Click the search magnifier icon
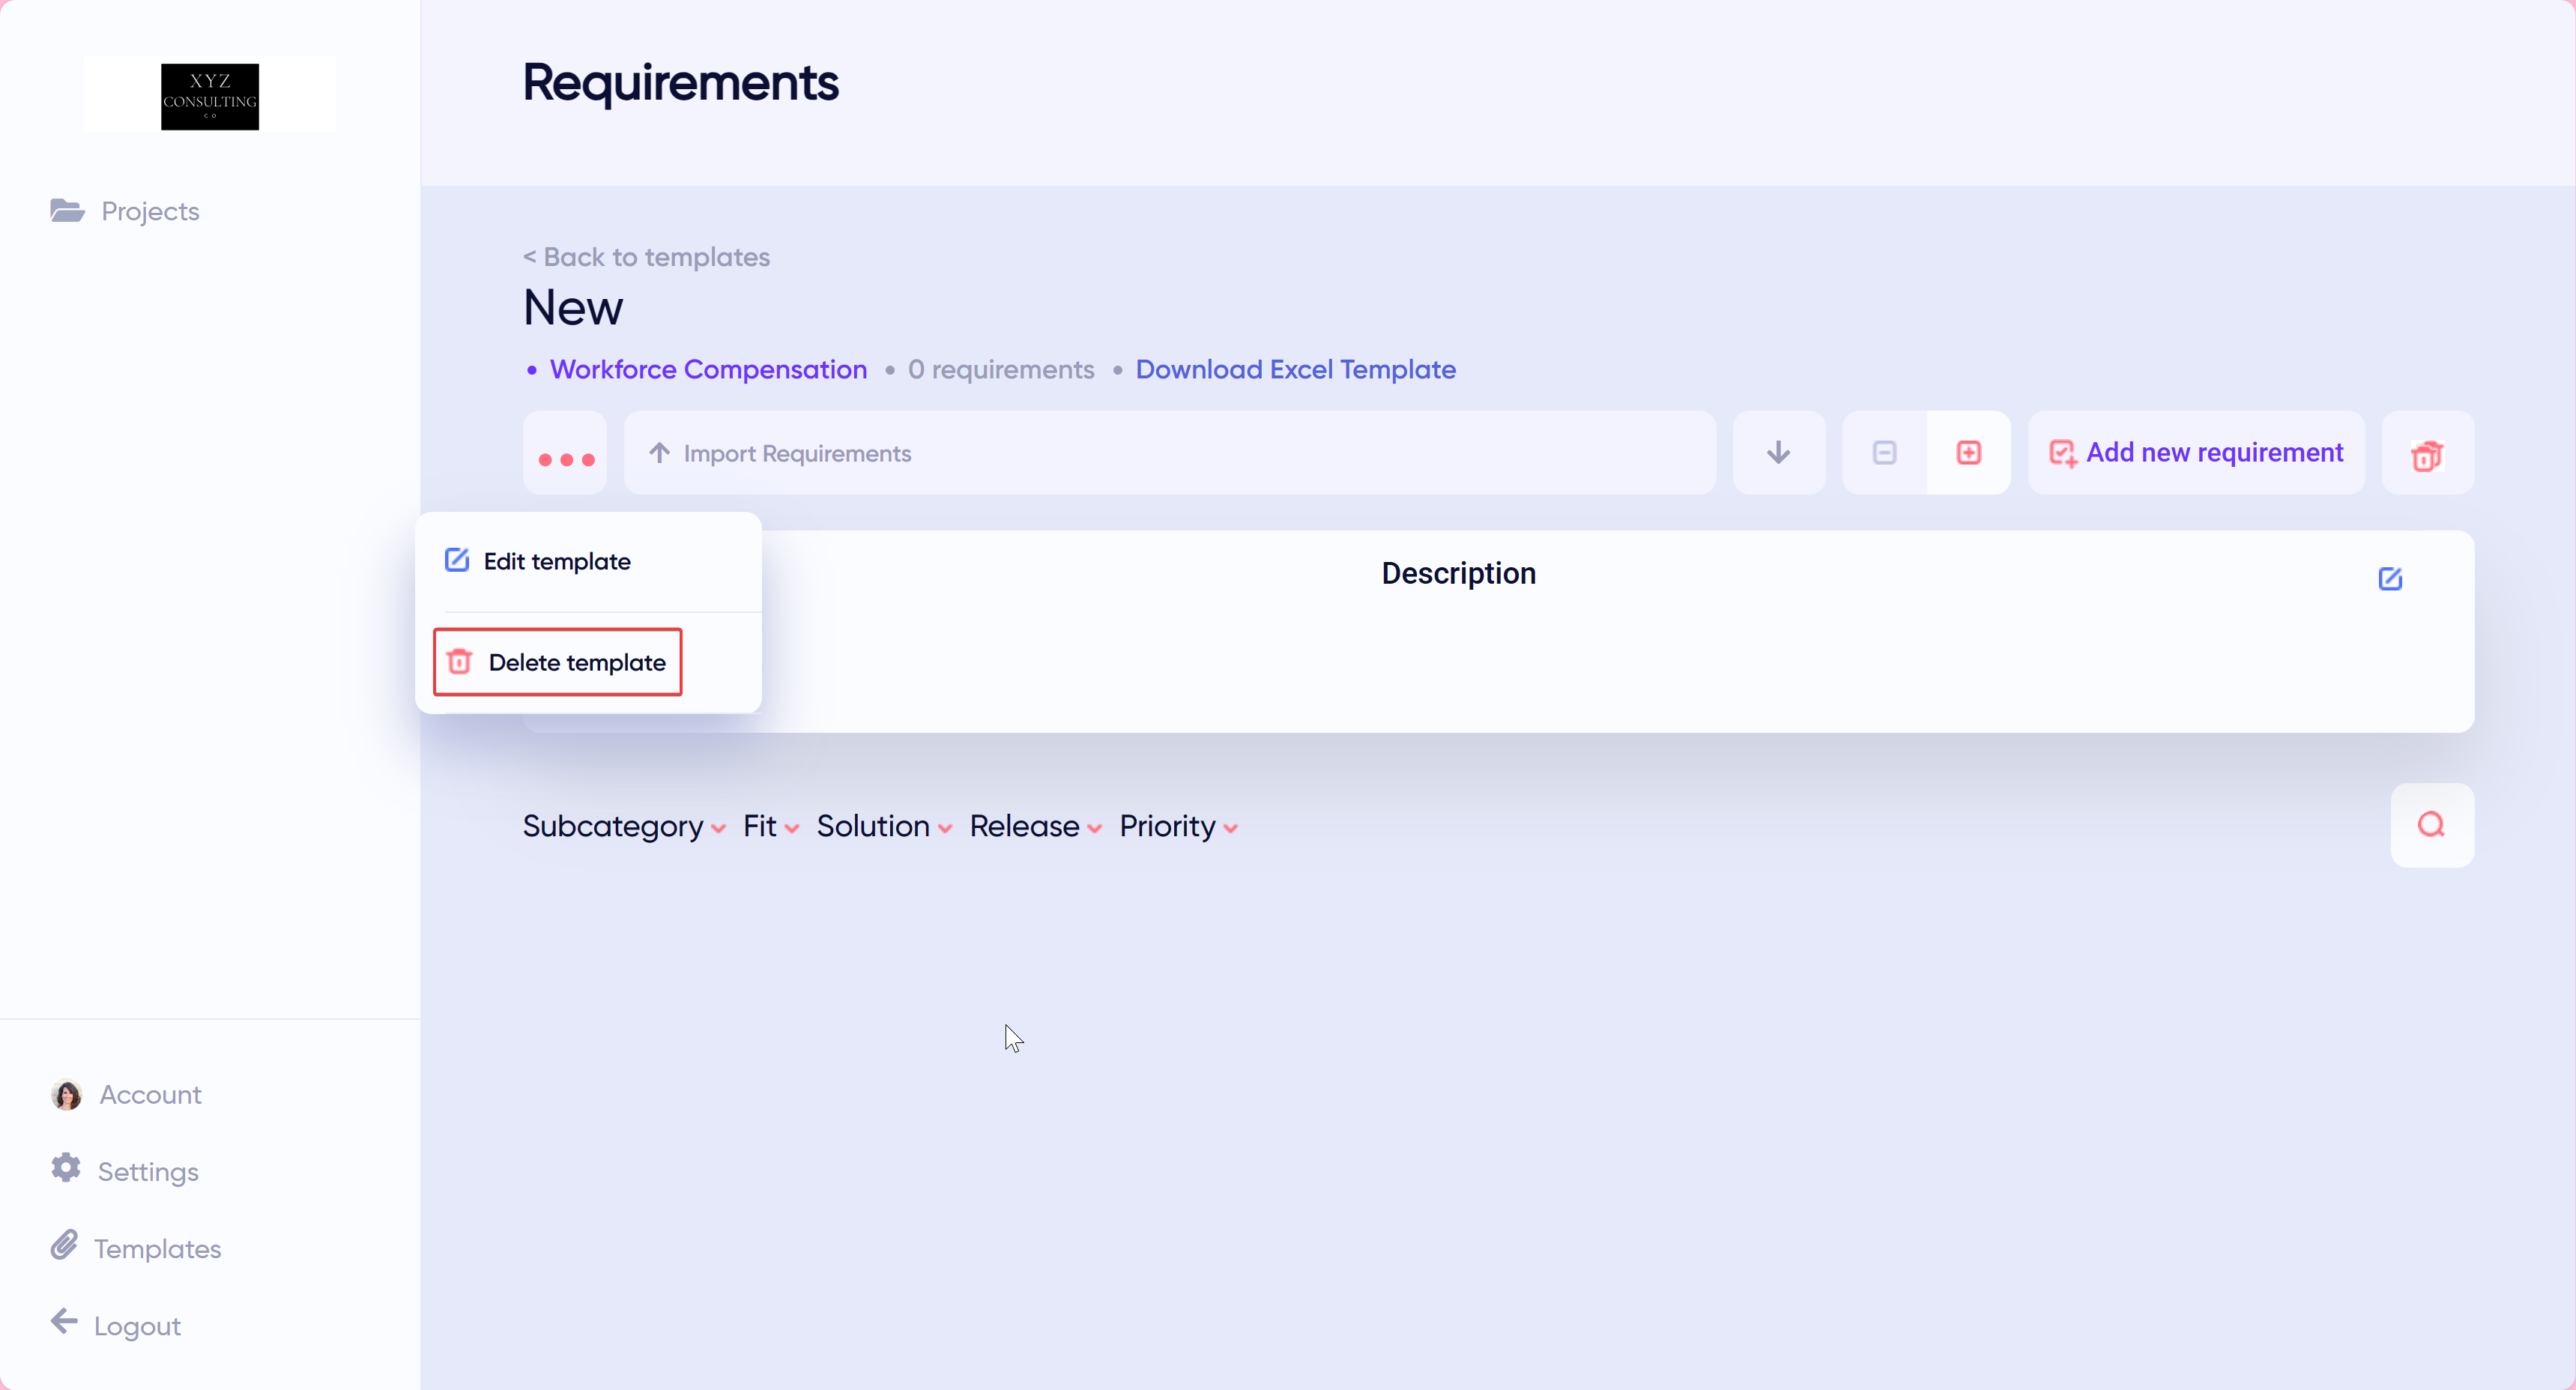 click(2431, 825)
